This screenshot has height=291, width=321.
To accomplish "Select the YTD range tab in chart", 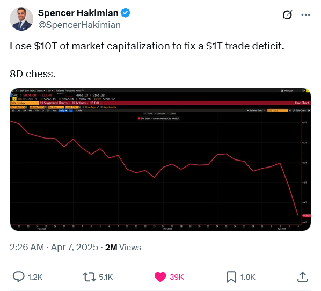I will point(37,111).
